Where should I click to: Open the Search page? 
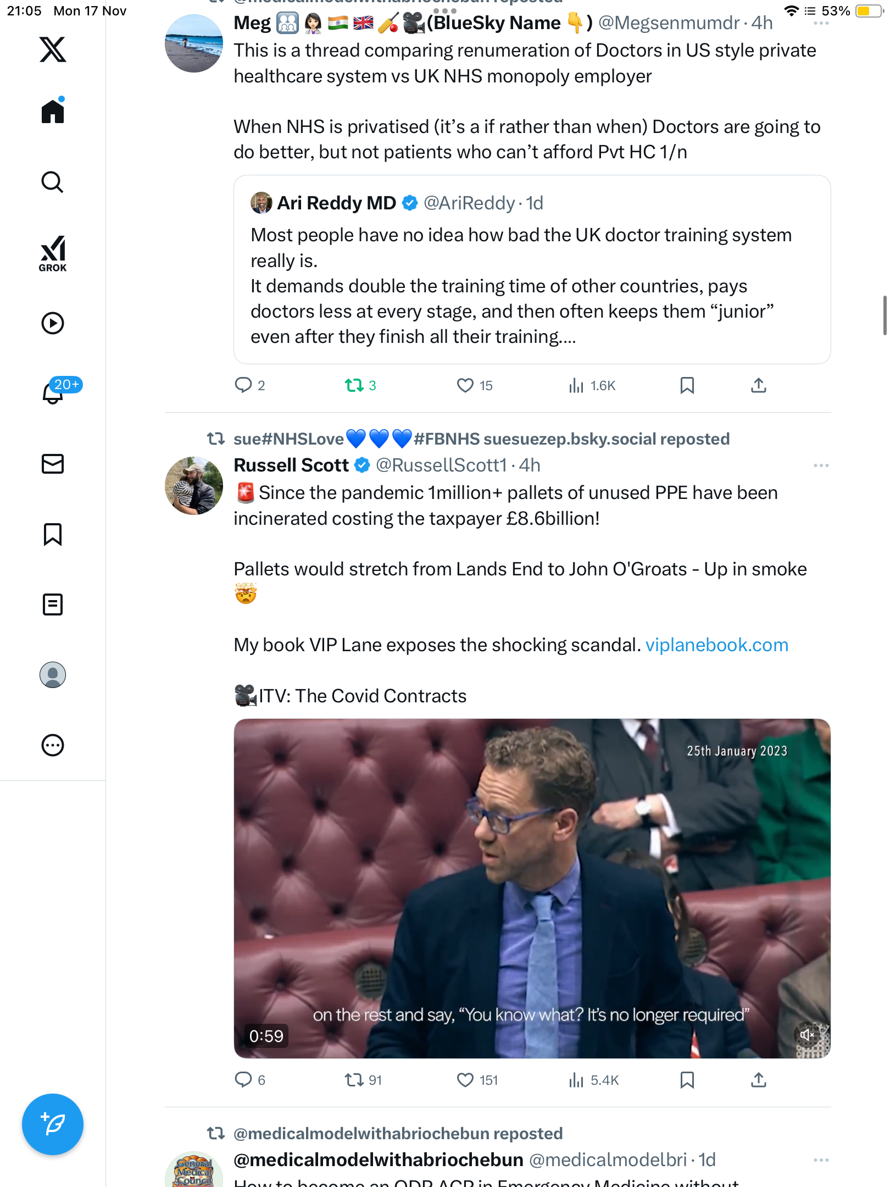[x=53, y=182]
